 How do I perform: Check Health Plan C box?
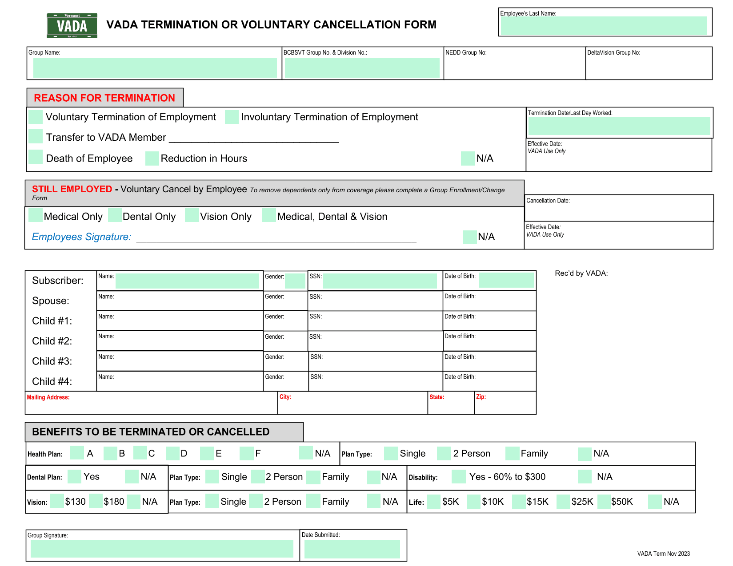point(140,453)
